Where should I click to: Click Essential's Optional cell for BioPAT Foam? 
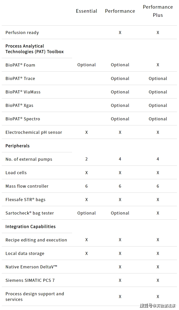point(86,65)
